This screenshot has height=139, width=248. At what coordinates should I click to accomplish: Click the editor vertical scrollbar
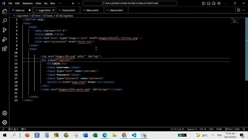click(246, 49)
